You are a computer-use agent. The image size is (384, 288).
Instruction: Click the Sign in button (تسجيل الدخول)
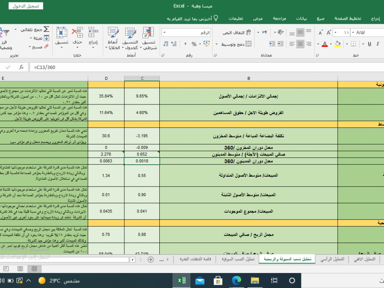click(26, 6)
